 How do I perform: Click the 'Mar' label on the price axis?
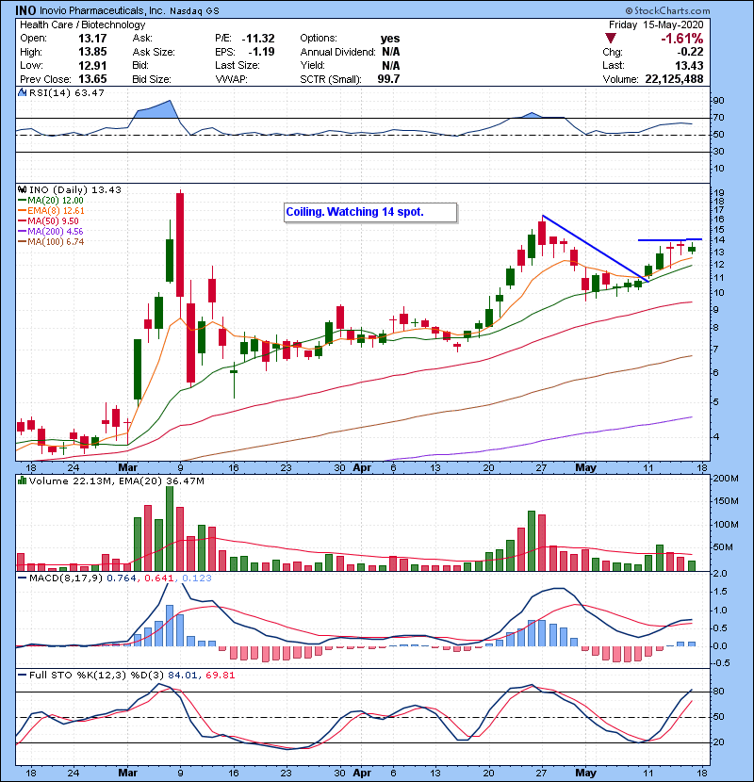[128, 468]
